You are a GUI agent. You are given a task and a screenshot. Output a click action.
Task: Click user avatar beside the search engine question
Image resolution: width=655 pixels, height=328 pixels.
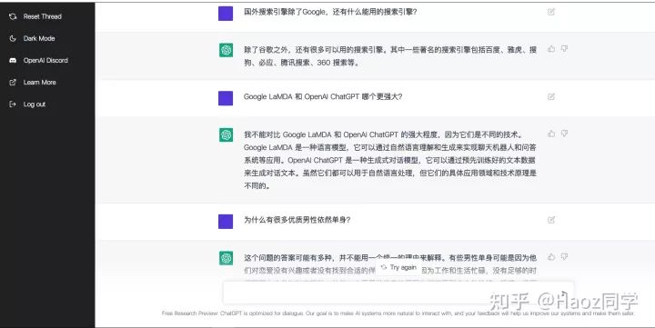[226, 14]
